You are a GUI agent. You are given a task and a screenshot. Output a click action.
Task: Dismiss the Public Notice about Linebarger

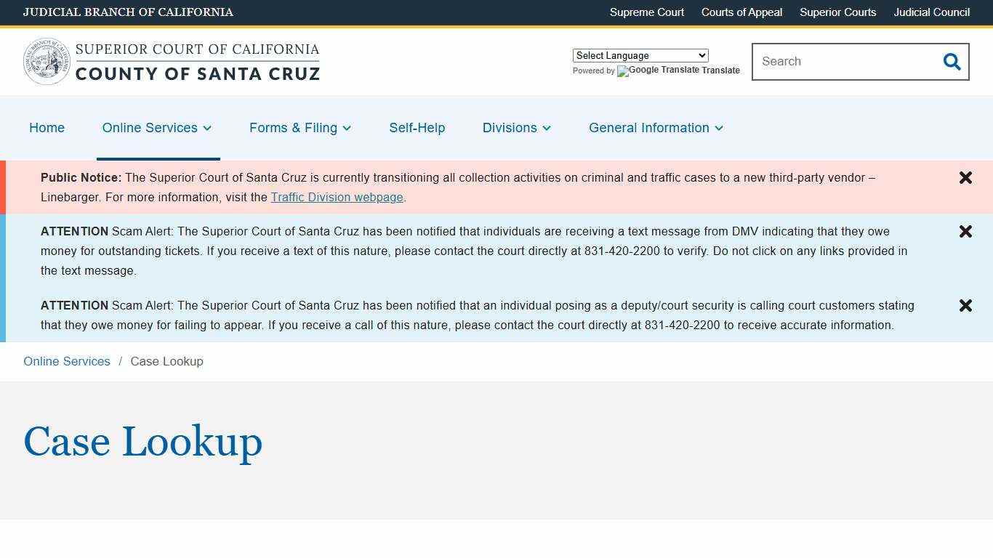click(965, 177)
